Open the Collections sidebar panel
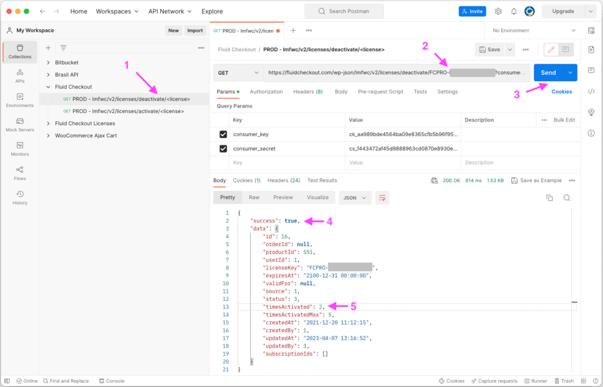This screenshot has height=387, width=603. [20, 52]
